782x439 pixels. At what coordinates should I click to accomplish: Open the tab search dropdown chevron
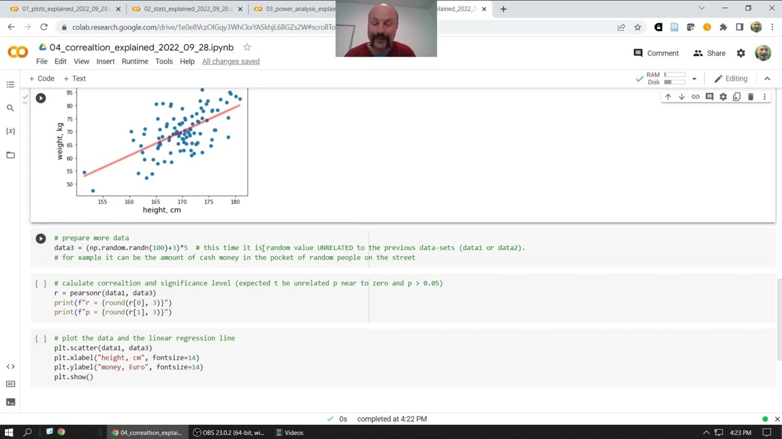pos(701,9)
